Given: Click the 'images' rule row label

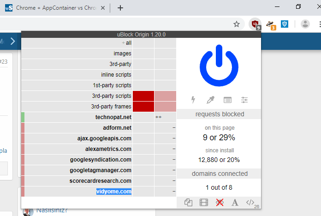Looking at the screenshot, I should [x=122, y=54].
